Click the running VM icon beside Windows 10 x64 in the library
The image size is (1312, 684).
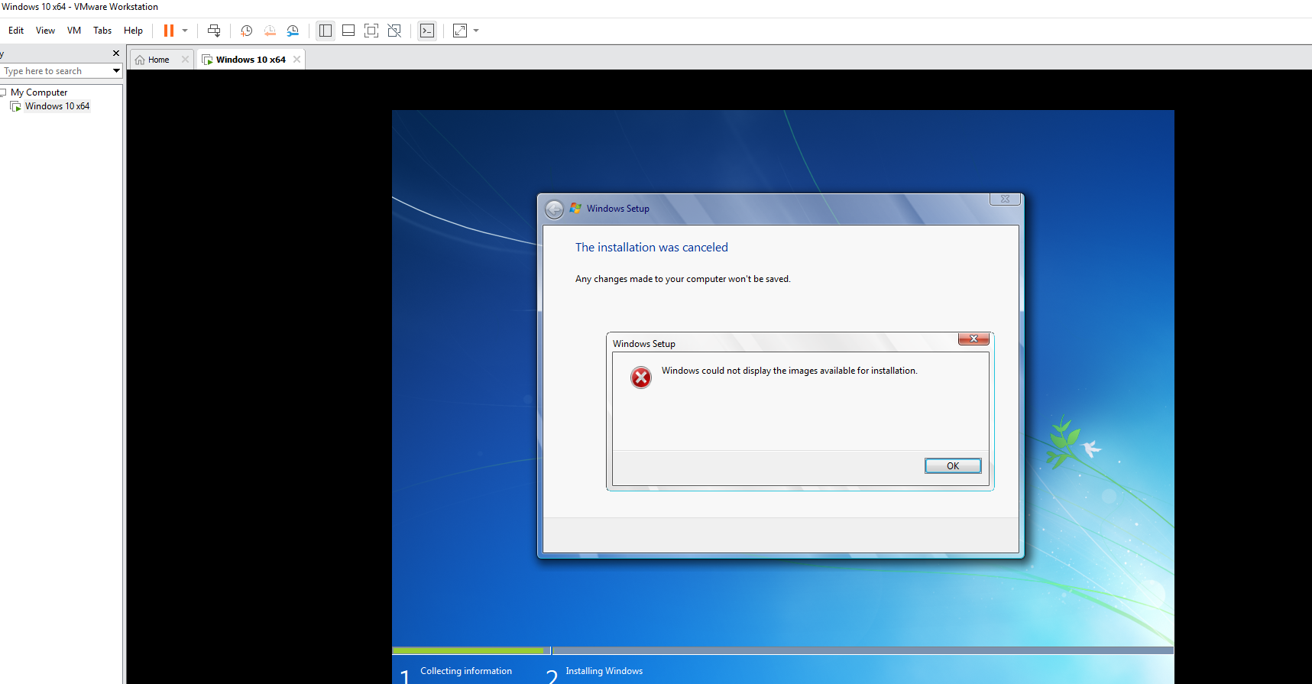click(15, 106)
